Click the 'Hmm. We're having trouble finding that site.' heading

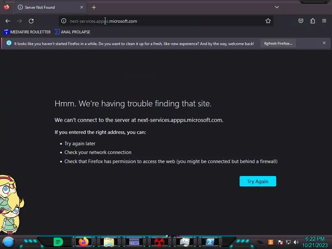[x=133, y=103]
